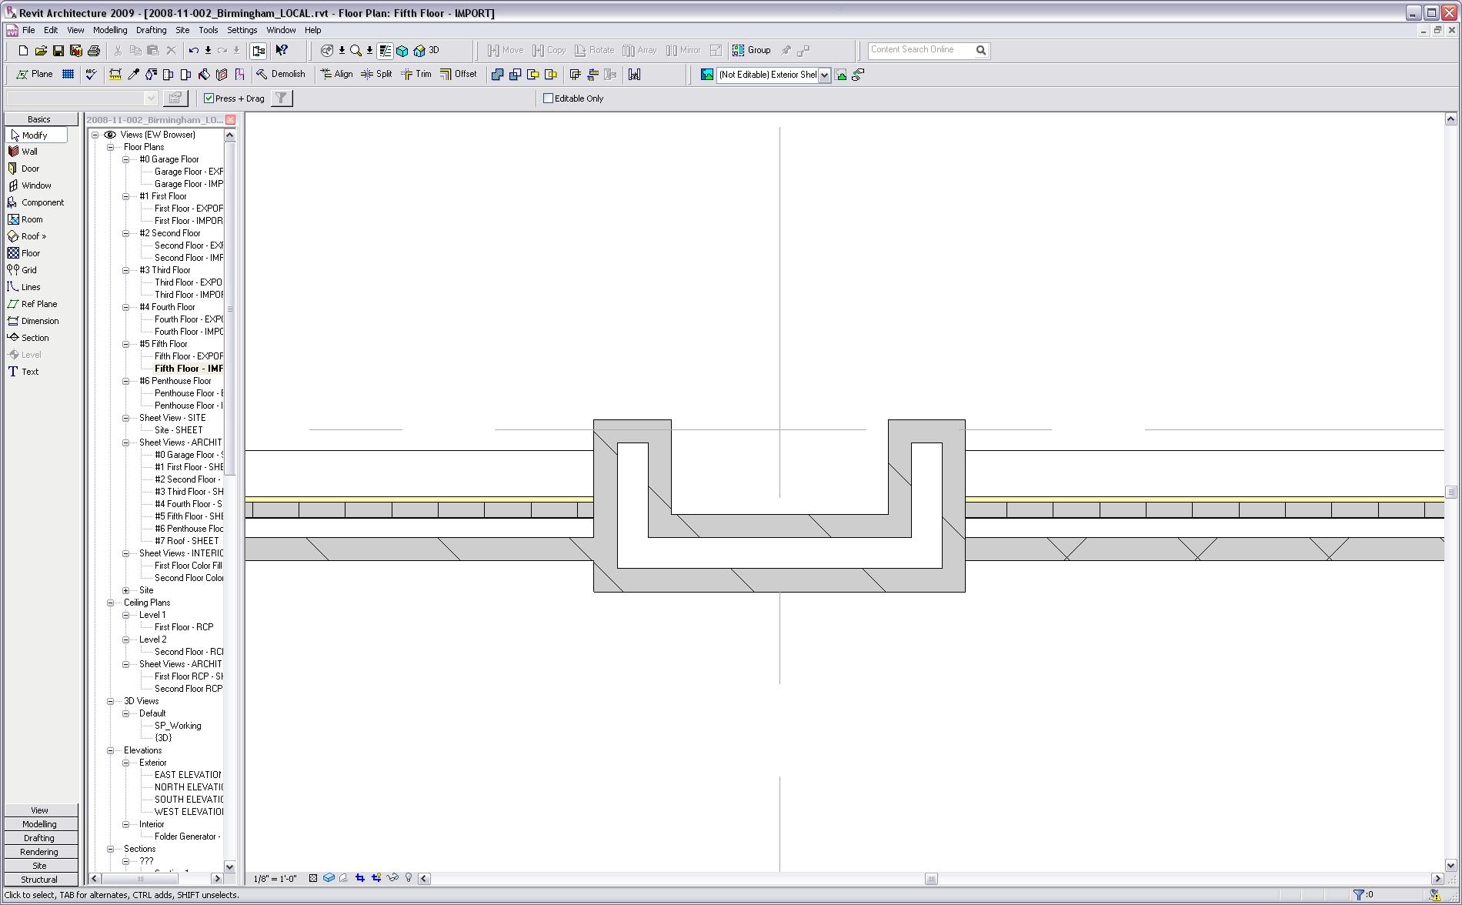
Task: Expand the Site node in project browser
Action: pyautogui.click(x=125, y=590)
